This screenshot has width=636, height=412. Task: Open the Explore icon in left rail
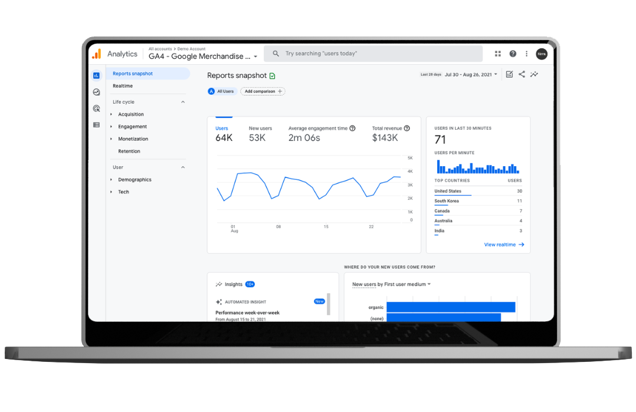[96, 92]
